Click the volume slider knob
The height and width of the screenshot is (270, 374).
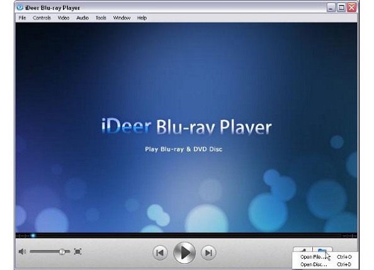coord(62,251)
